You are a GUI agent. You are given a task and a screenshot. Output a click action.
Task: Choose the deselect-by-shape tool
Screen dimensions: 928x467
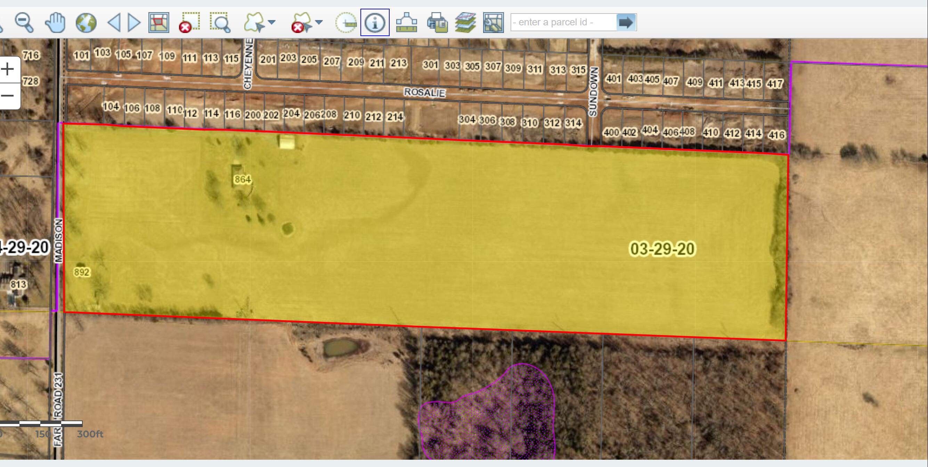pos(302,23)
